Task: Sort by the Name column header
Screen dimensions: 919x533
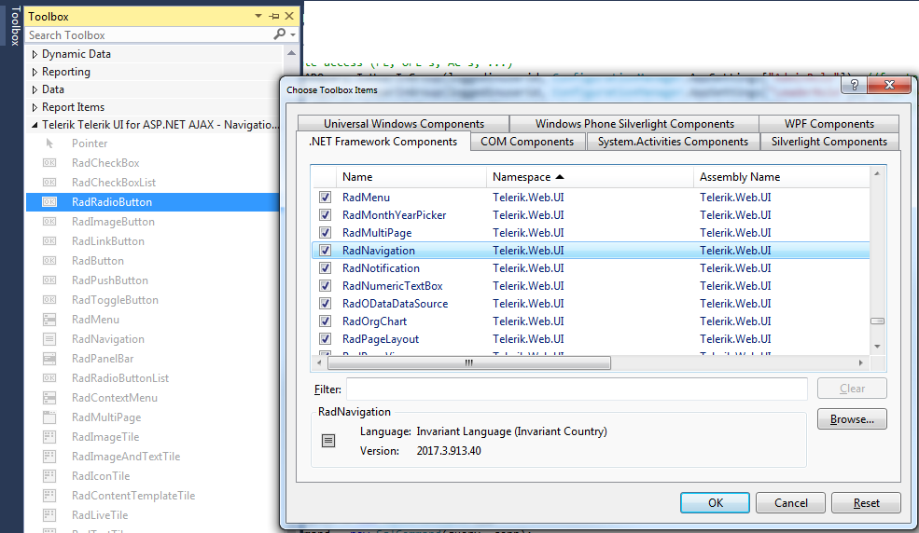Action: pyautogui.click(x=411, y=177)
